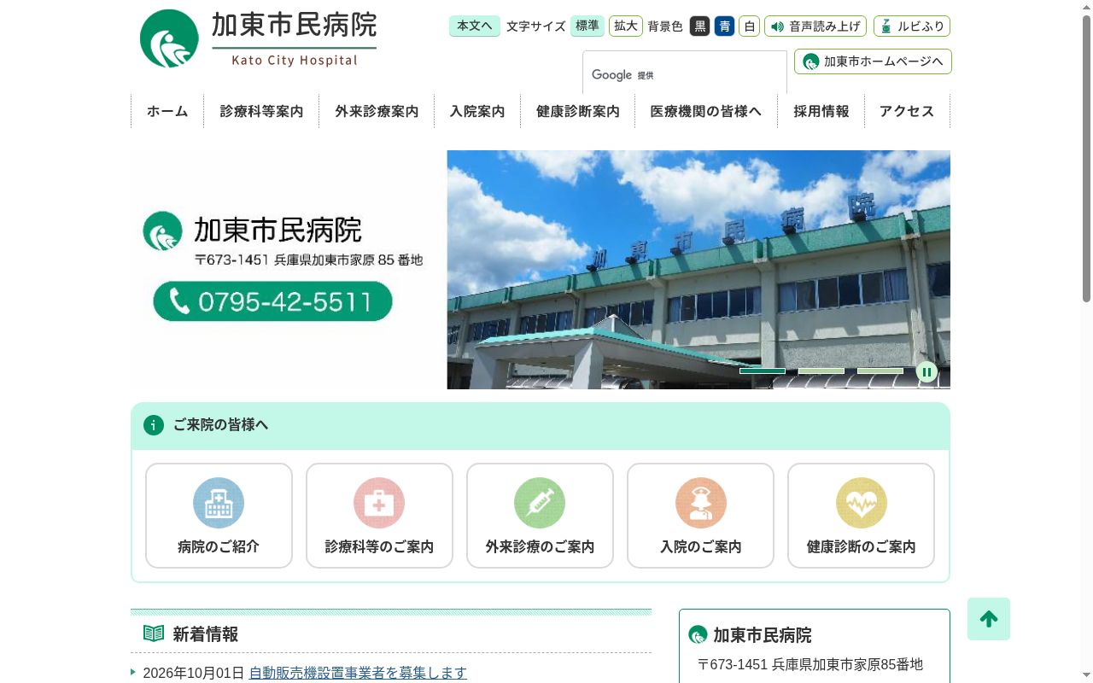Show the second slideshow image indicator
1093x683 pixels.
pos(821,371)
